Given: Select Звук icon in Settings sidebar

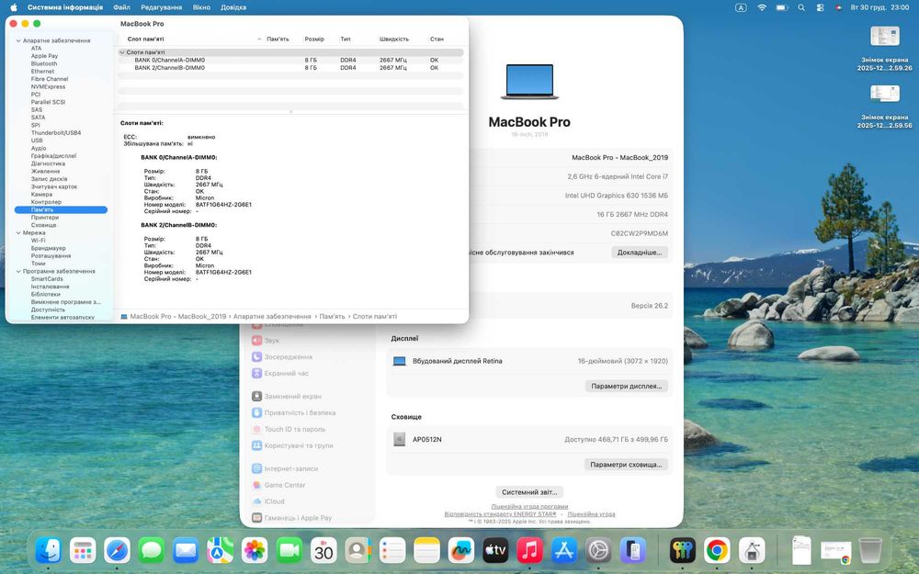Looking at the screenshot, I should 256,341.
